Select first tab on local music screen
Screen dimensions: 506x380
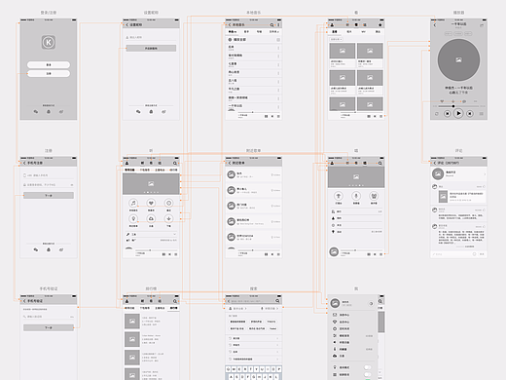[233, 32]
